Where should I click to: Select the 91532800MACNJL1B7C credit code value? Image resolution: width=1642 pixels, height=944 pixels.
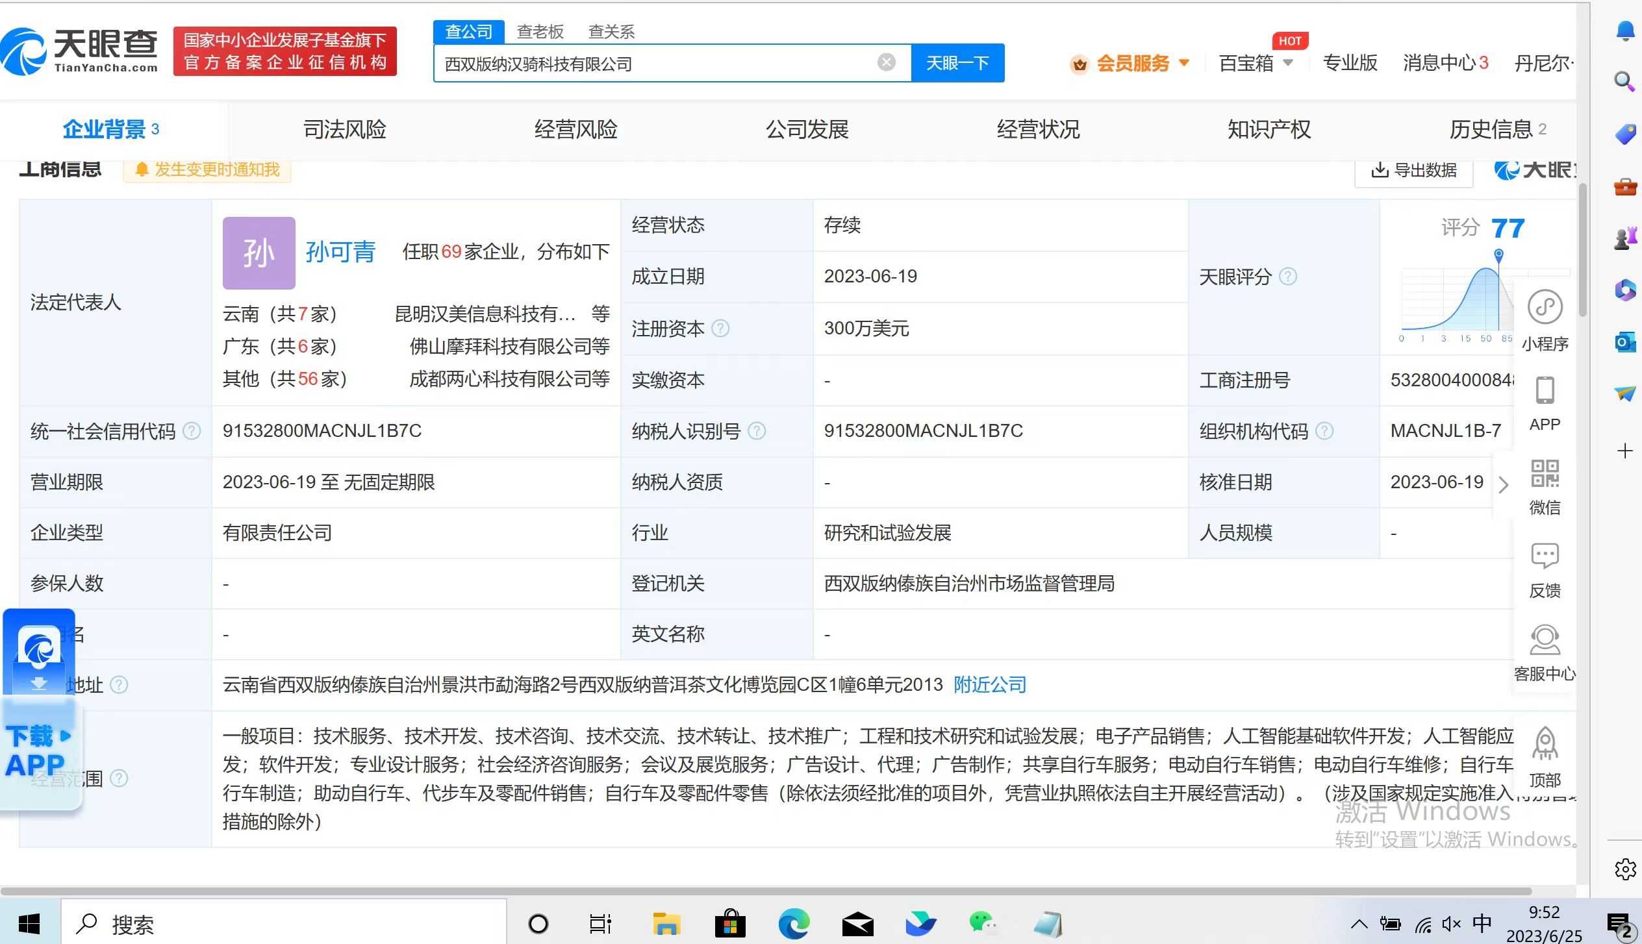pos(322,431)
